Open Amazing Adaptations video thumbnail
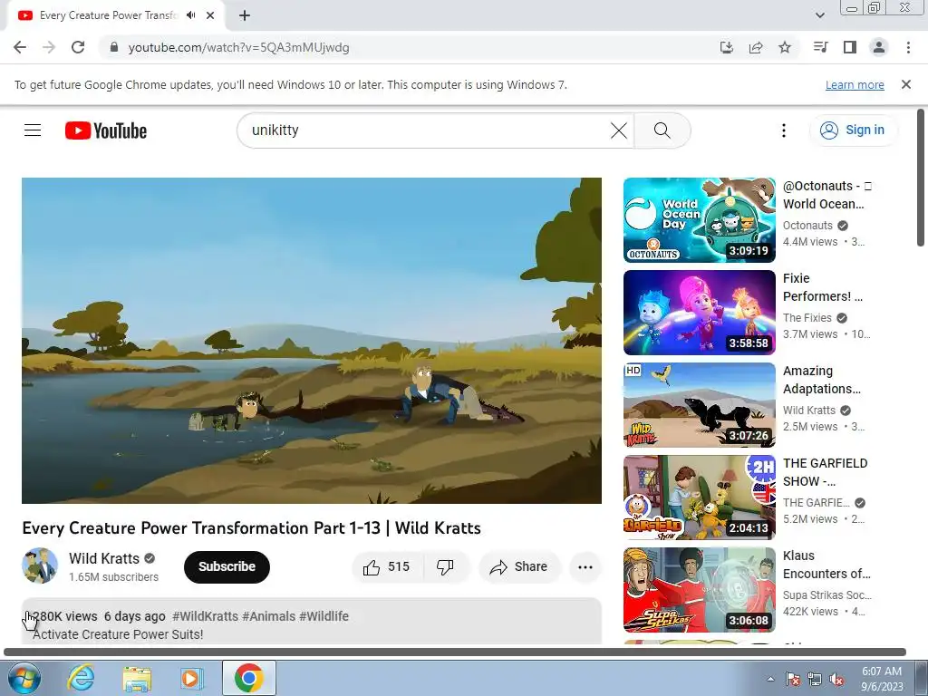The width and height of the screenshot is (928, 696). click(699, 405)
